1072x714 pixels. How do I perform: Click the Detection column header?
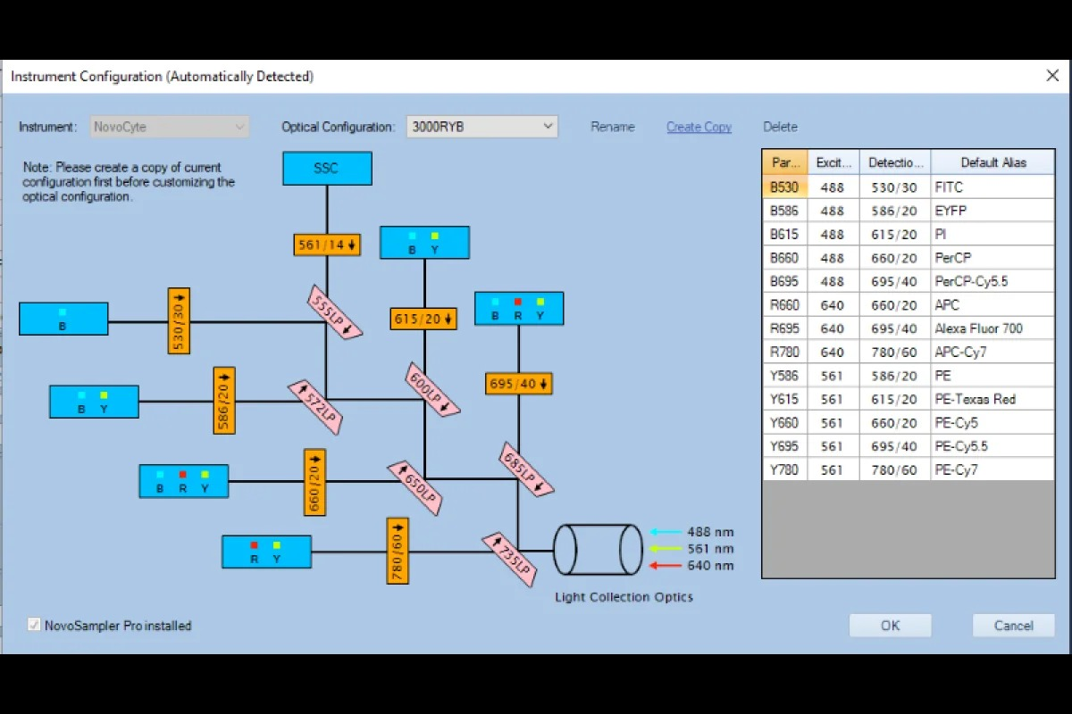tap(894, 162)
